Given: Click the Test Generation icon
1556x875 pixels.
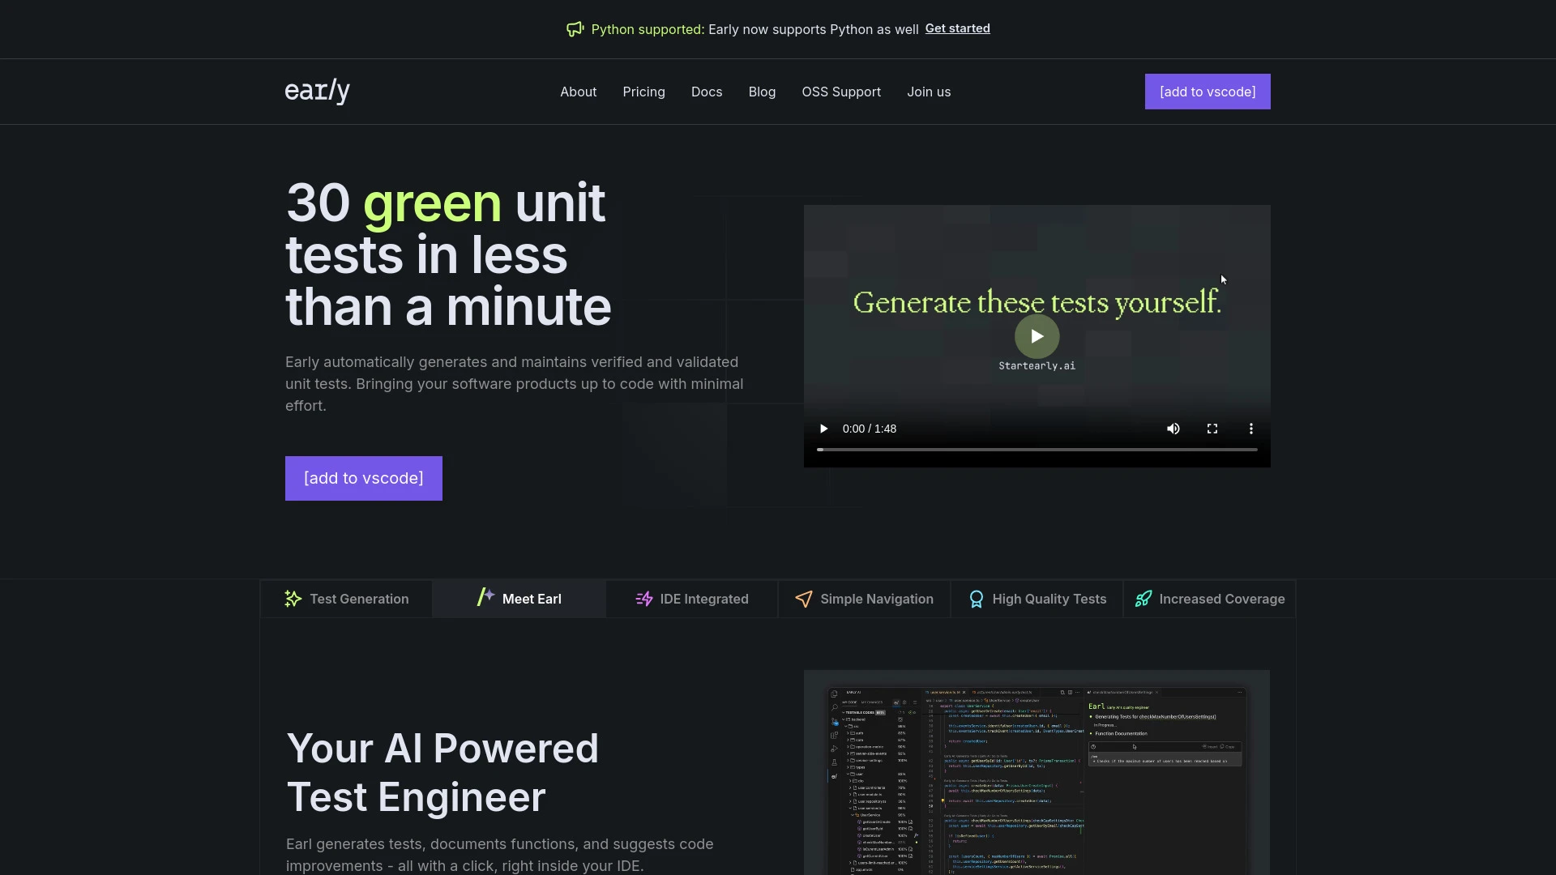Looking at the screenshot, I should point(292,598).
